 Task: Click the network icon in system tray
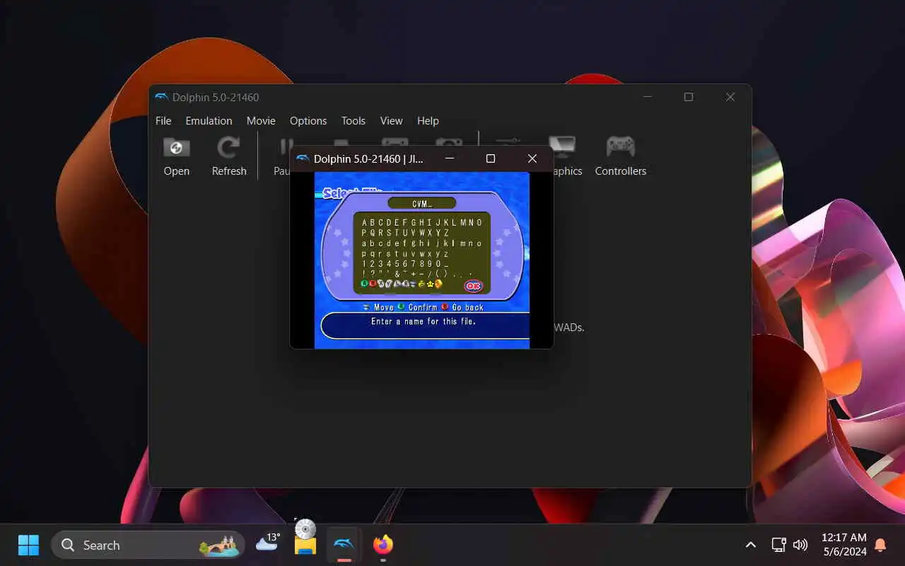778,545
